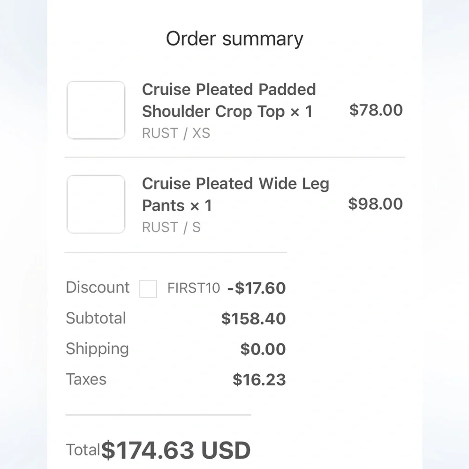Viewport: 469px width, 469px height.
Task: Click the RUST / XS variant label
Action: pyautogui.click(x=176, y=133)
